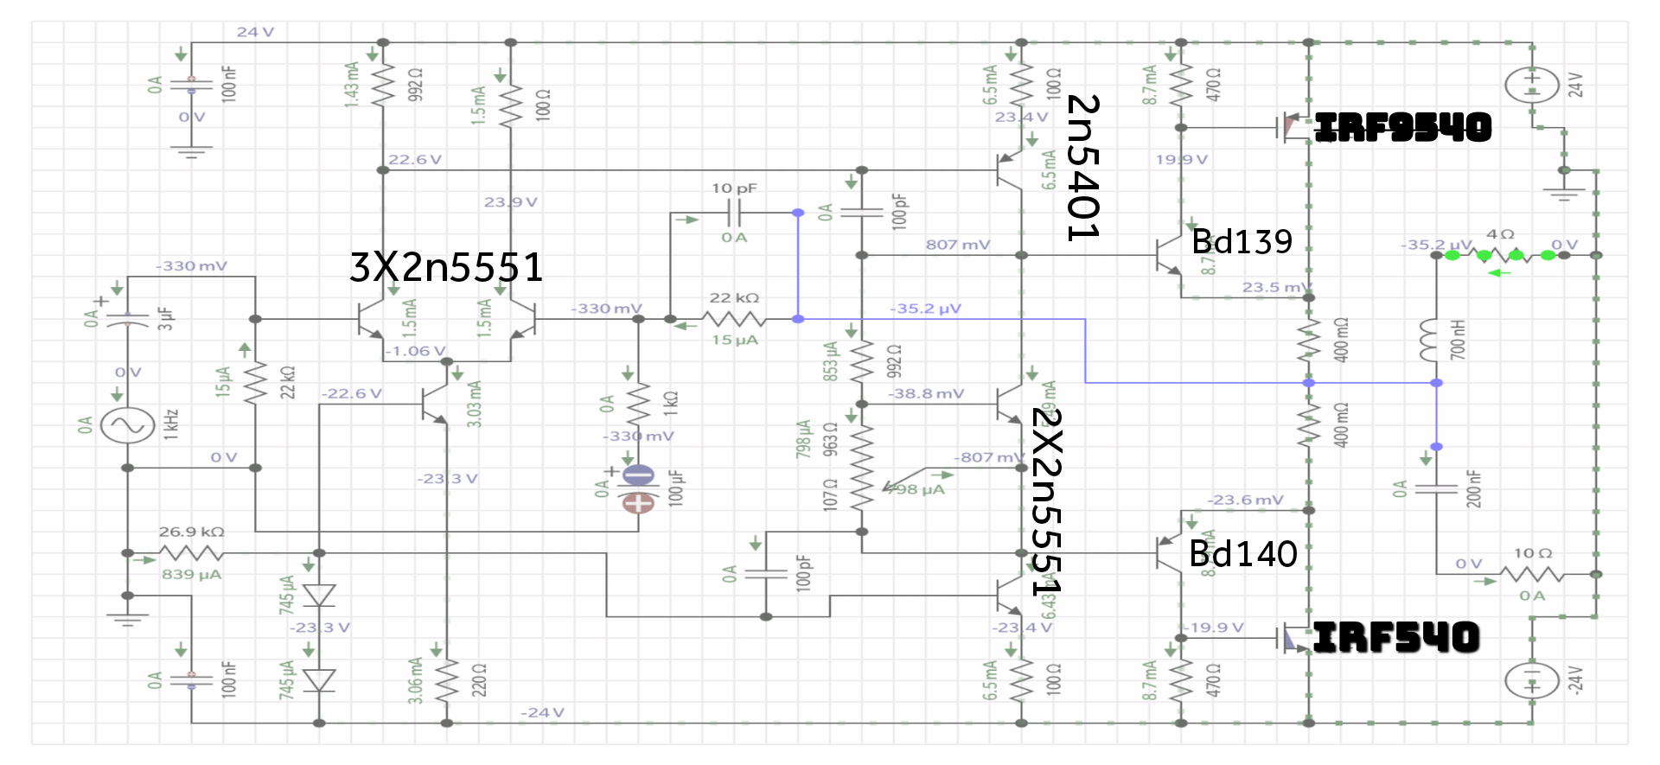
Task: Click the '24 V' rail label at top left
Action: [x=255, y=32]
